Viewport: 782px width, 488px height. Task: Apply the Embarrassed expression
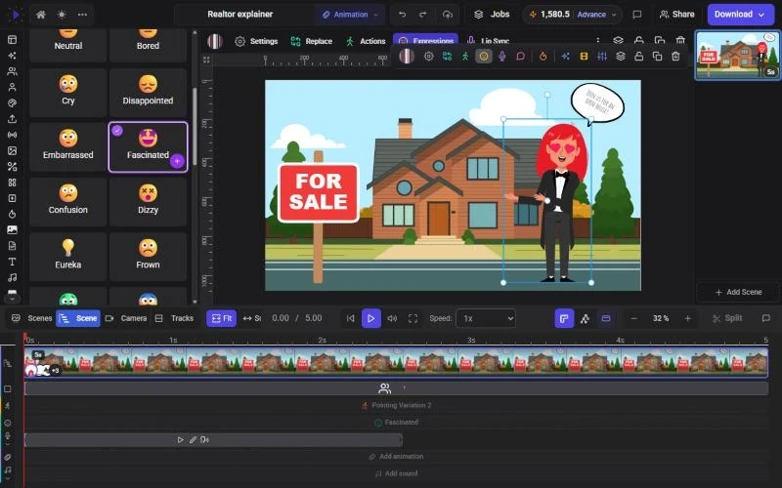pos(67,147)
